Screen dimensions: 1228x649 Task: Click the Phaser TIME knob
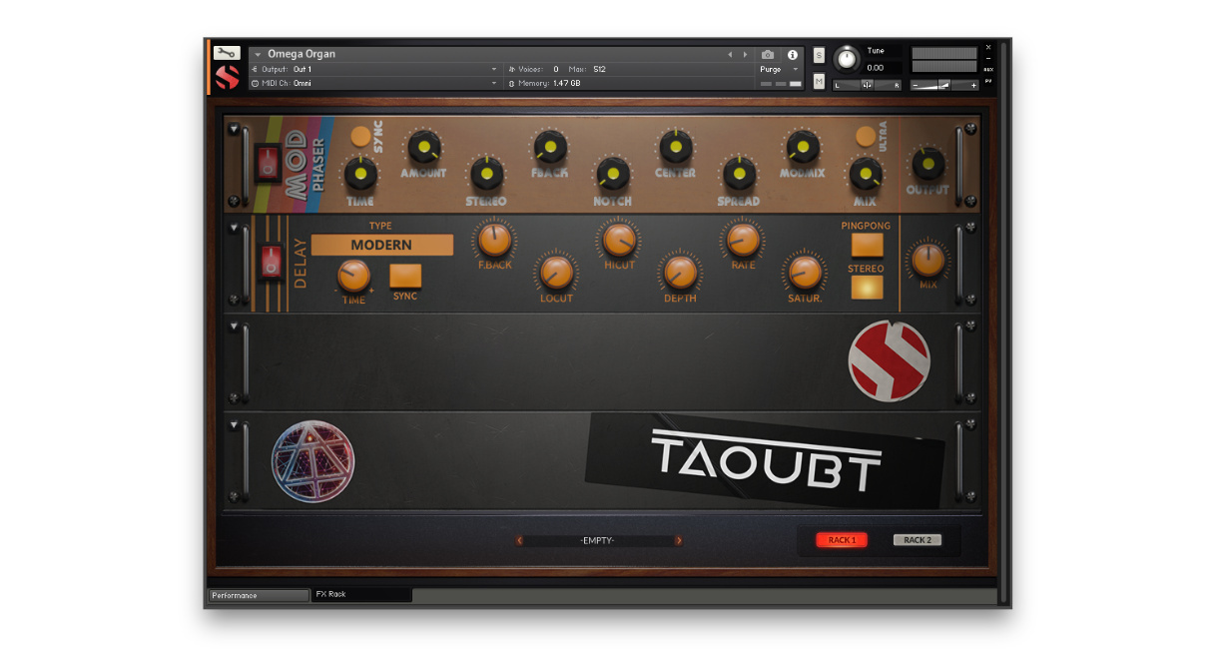pyautogui.click(x=360, y=173)
